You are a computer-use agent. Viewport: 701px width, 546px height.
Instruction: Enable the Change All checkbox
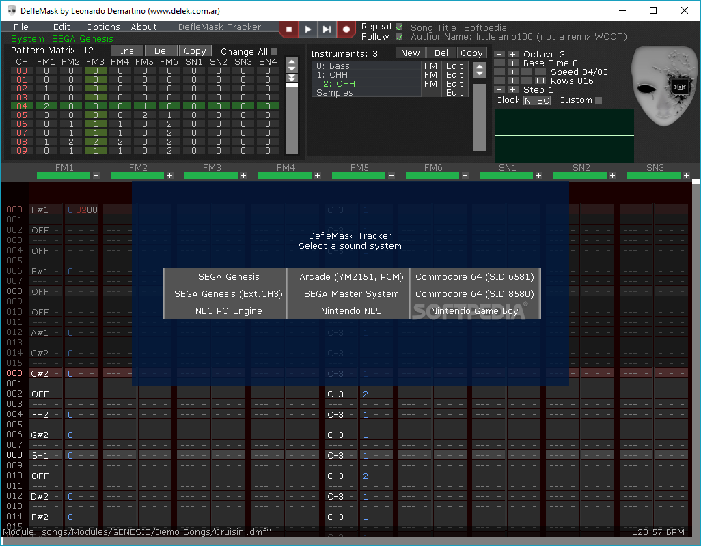pyautogui.click(x=274, y=52)
